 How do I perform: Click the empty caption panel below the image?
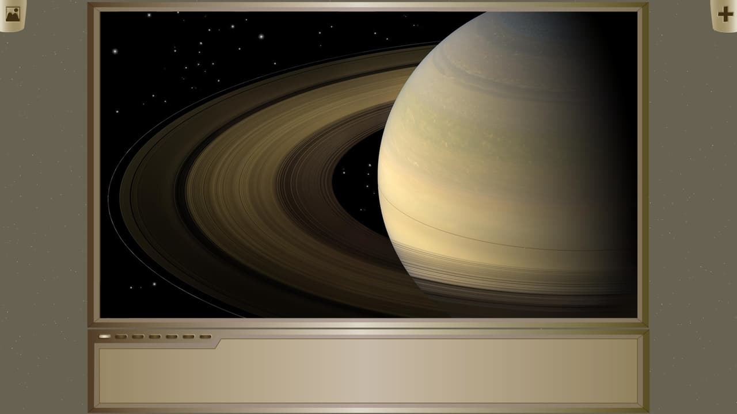(x=368, y=371)
